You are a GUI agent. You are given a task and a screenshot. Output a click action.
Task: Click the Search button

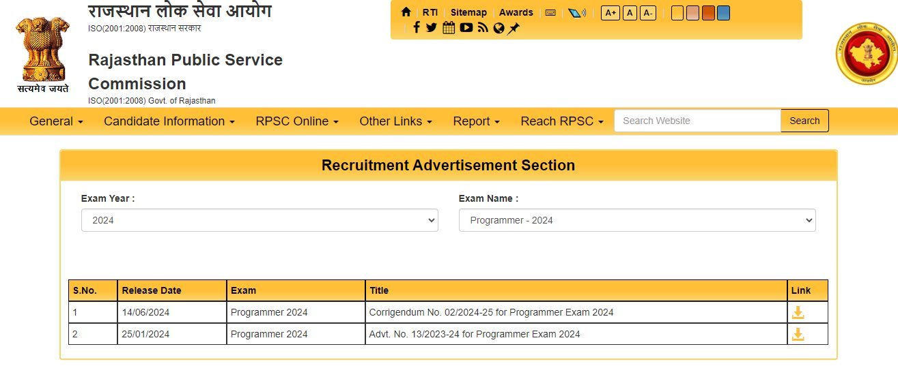[804, 121]
